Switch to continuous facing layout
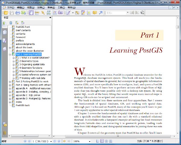Viewport: 181px width, 145px height. click(x=111, y=141)
